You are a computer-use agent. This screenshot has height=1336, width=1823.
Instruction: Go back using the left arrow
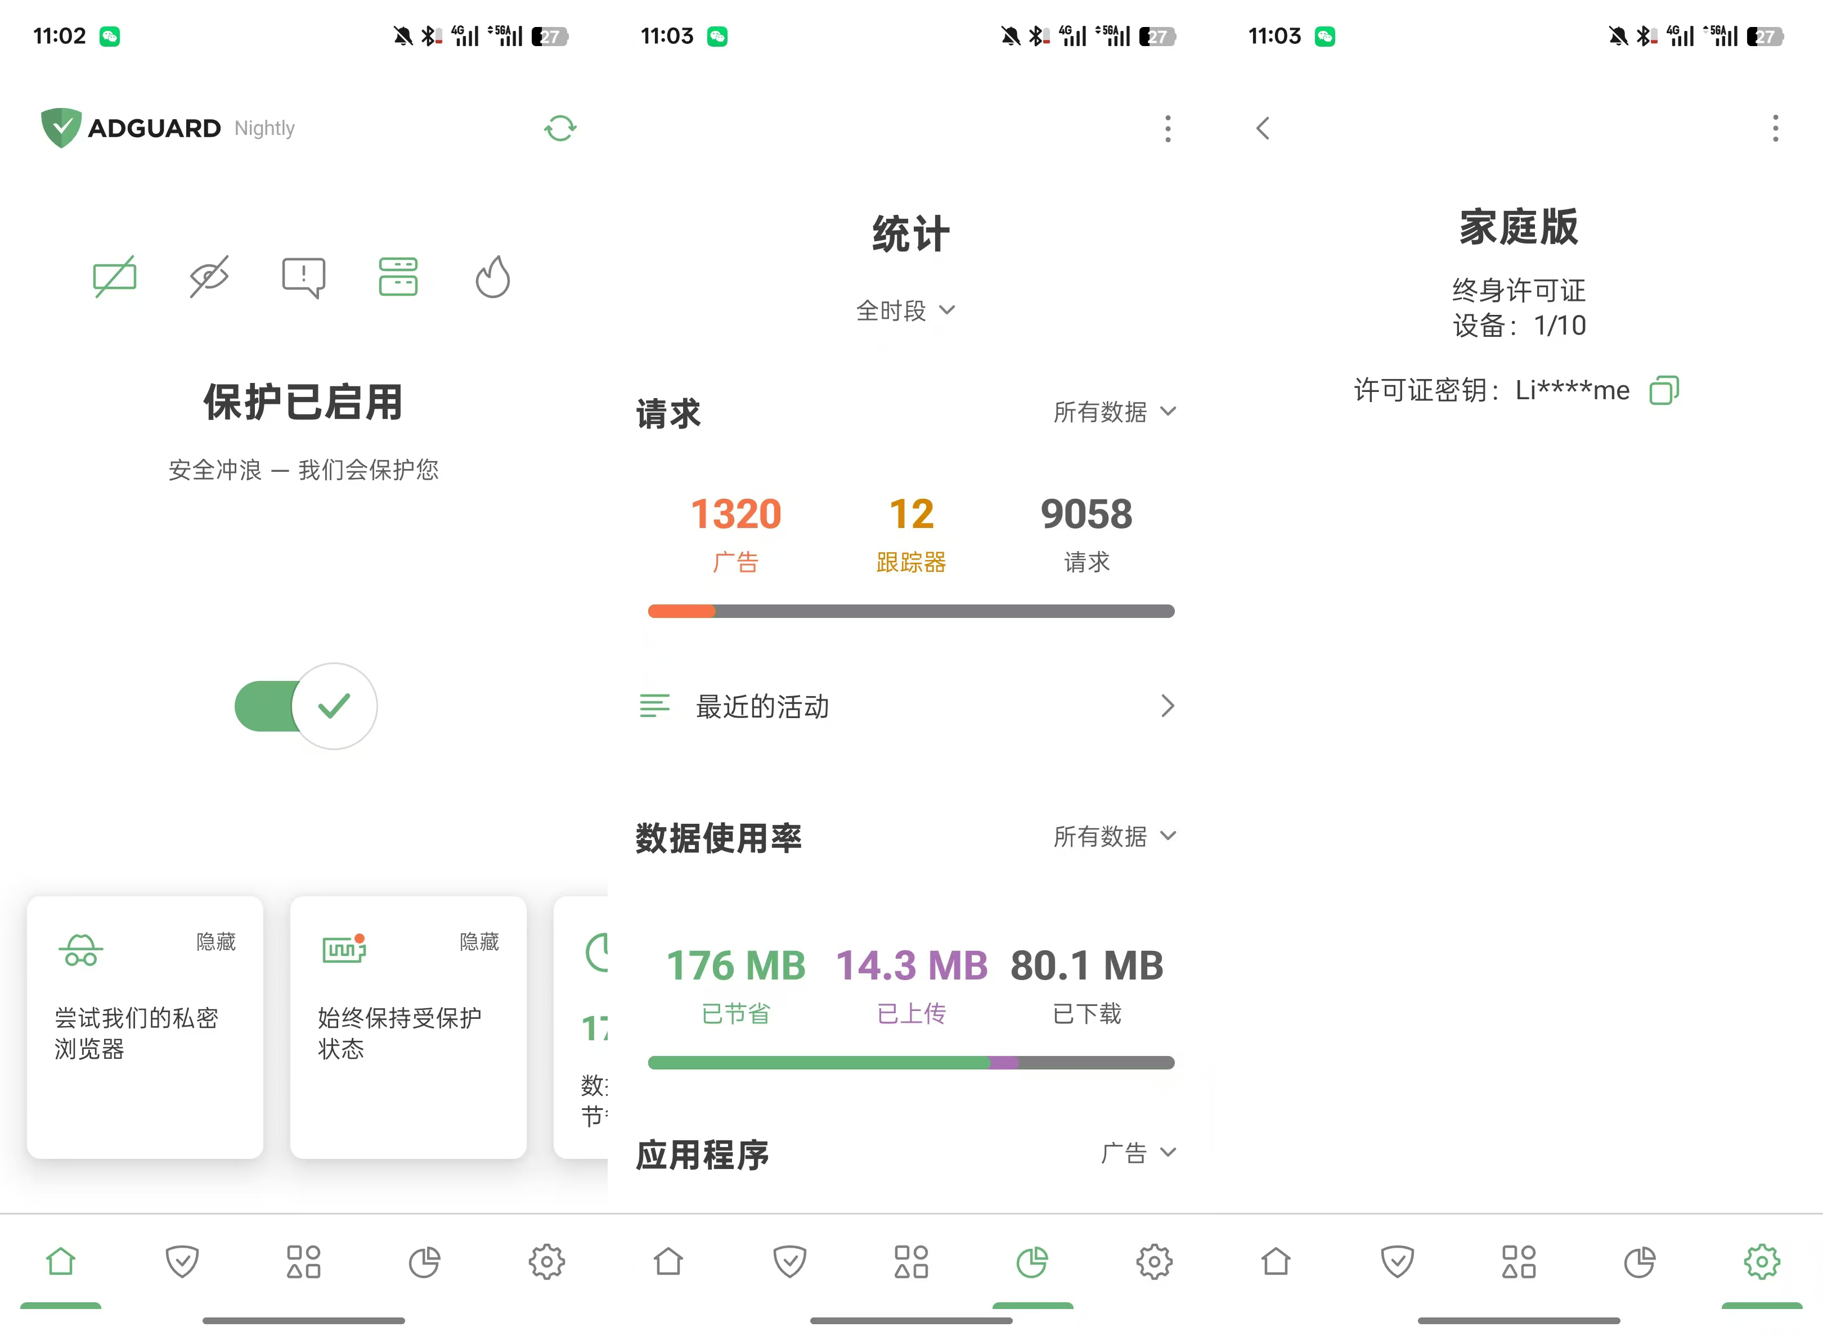click(1263, 129)
